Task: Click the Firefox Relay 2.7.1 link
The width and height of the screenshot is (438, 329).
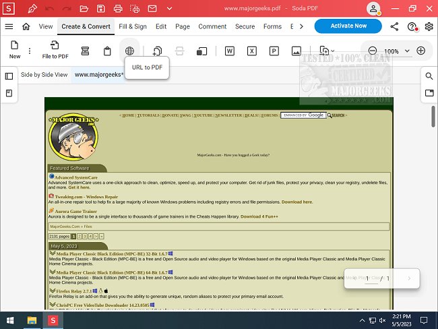Action: click(x=74, y=291)
